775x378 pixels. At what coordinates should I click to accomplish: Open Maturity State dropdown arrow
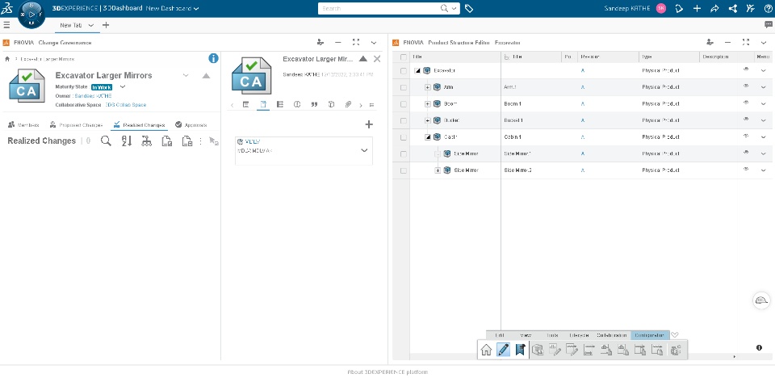[x=123, y=87]
